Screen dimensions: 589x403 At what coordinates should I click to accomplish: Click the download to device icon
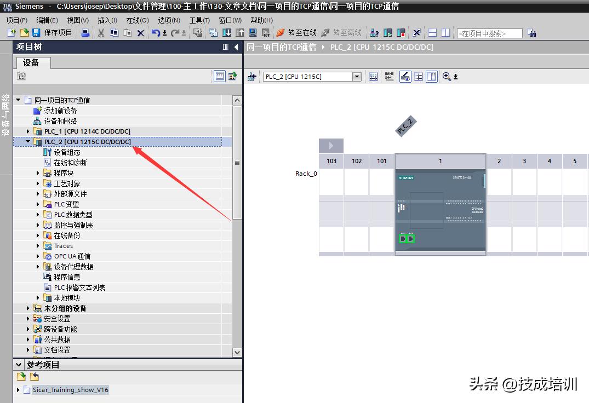tap(227, 33)
